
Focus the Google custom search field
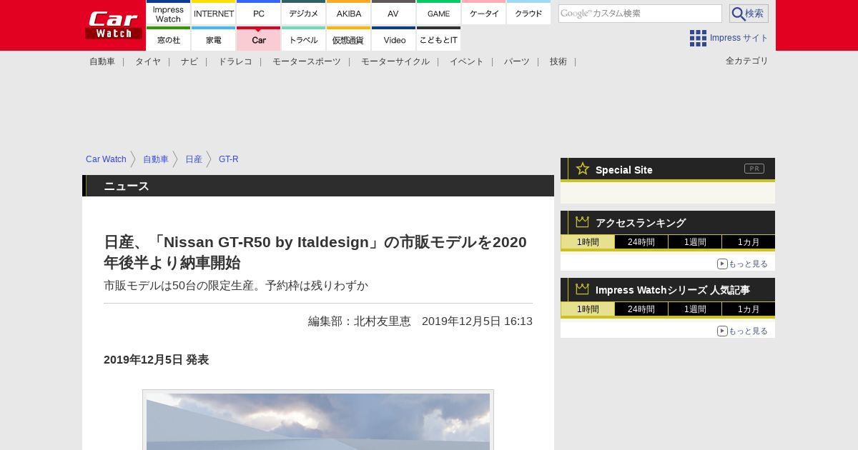pyautogui.click(x=640, y=14)
